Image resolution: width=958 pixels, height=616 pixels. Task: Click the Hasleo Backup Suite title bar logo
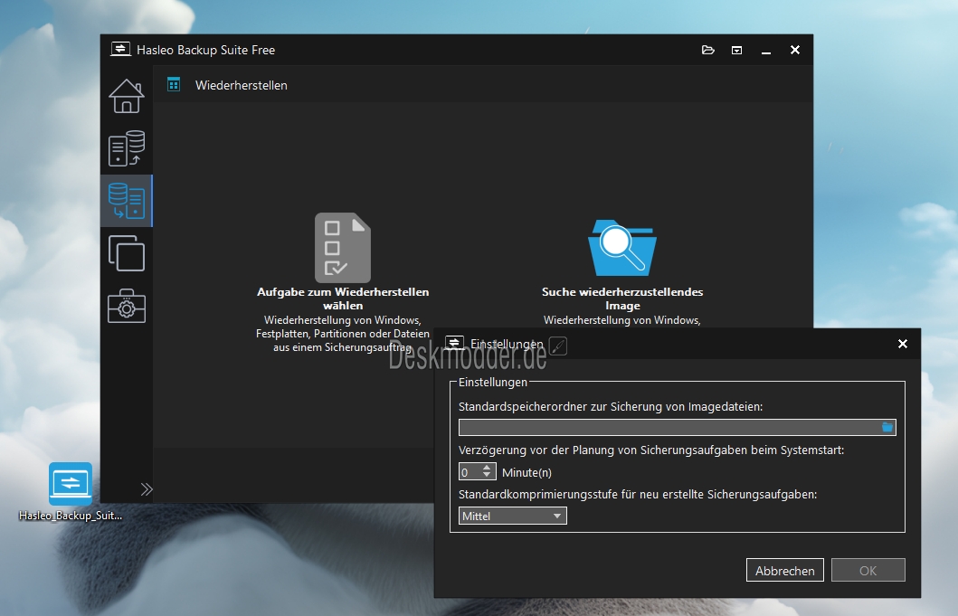pyautogui.click(x=120, y=50)
